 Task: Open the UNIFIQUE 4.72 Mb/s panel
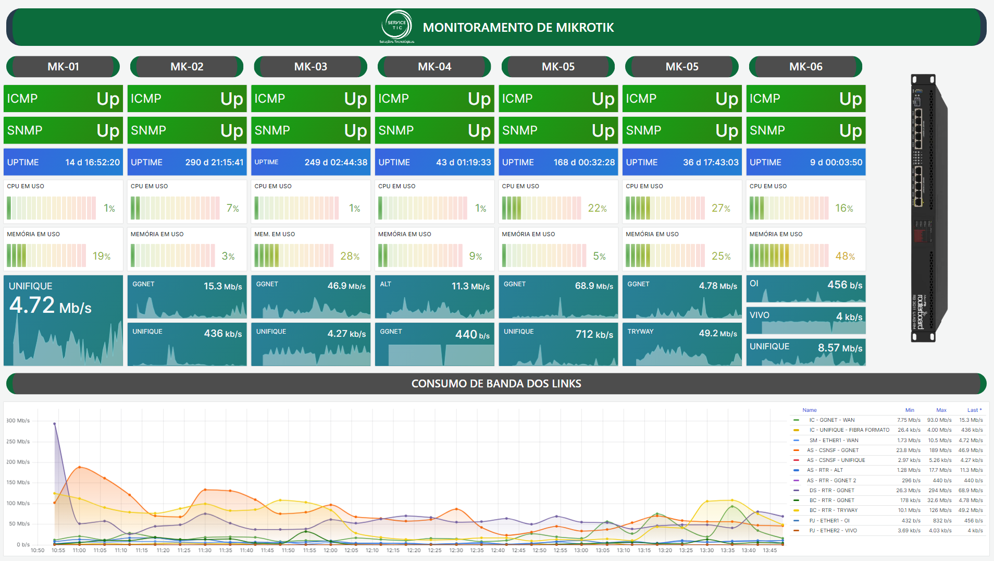(63, 321)
